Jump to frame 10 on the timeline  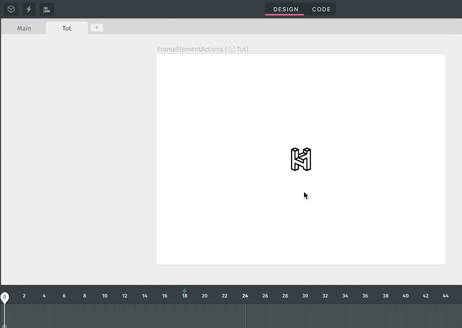pos(105,296)
